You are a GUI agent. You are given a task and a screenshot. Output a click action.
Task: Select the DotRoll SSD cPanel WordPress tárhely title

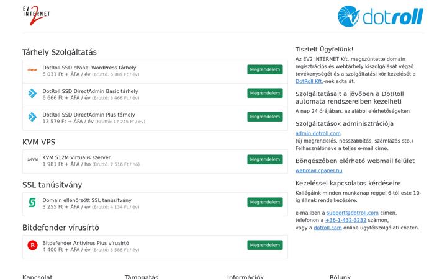click(89, 68)
